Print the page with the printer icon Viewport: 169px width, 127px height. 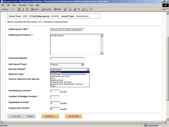(74, 9)
